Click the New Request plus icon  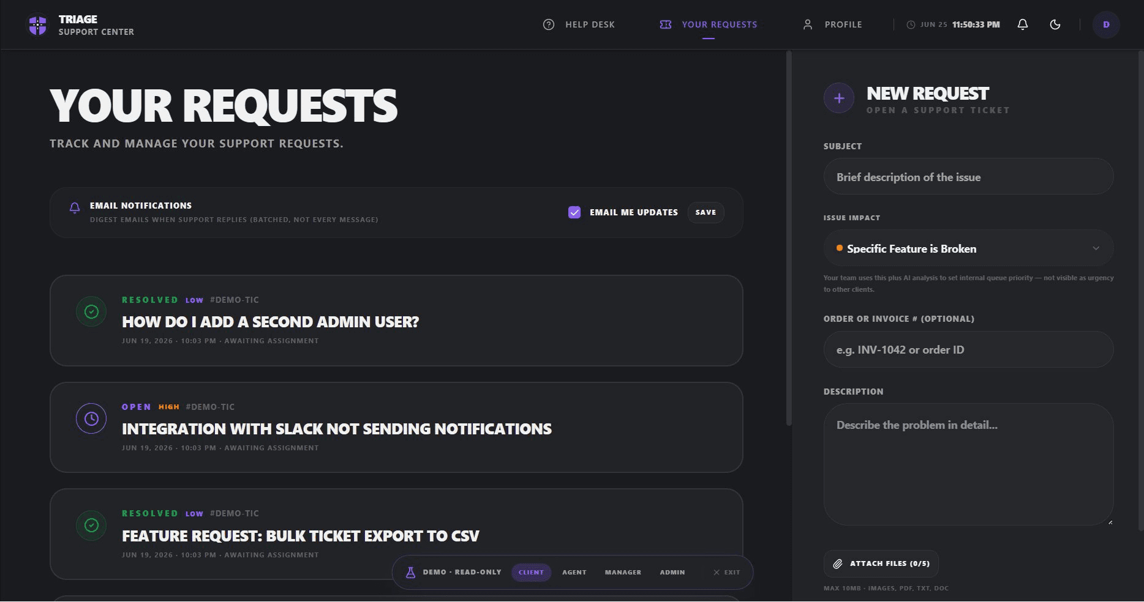839,98
